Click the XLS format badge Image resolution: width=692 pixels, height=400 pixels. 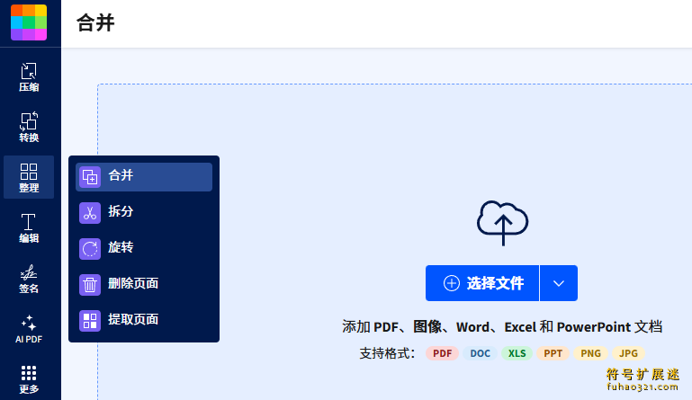(x=517, y=353)
